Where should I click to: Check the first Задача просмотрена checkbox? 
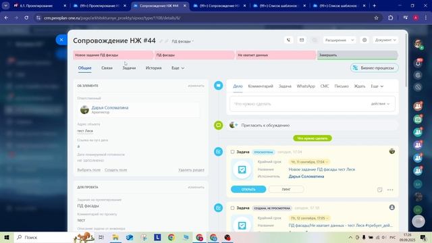click(x=232, y=152)
